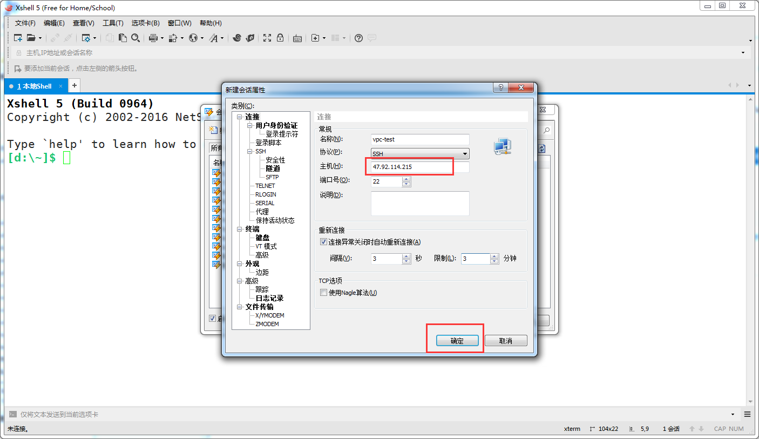Click the virtual keyboard toolbar icon

(297, 38)
